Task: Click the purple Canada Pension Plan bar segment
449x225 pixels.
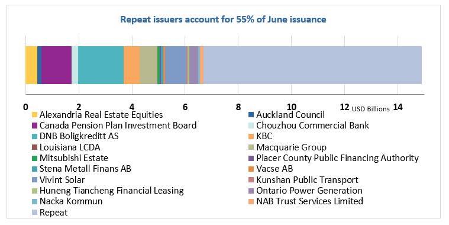Action: (x=56, y=65)
